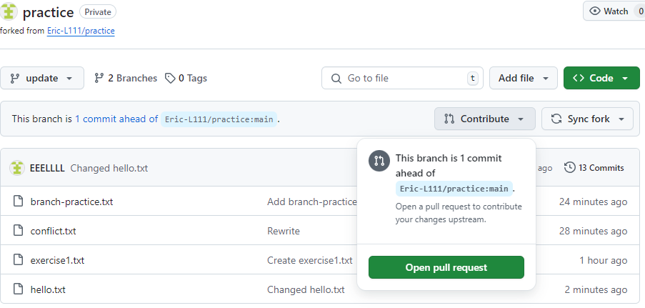Viewport: 645px width, 308px height.
Task: Open the green Code dropdown
Action: point(601,78)
